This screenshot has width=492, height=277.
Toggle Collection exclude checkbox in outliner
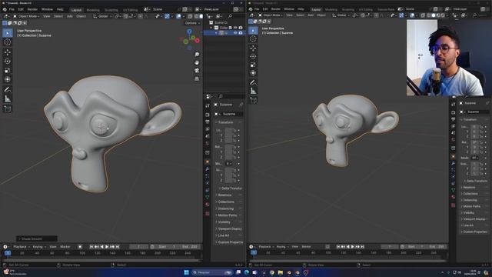pos(231,28)
